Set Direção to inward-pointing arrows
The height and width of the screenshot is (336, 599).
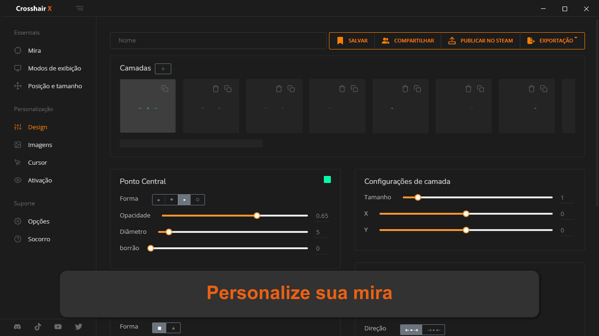click(x=433, y=330)
